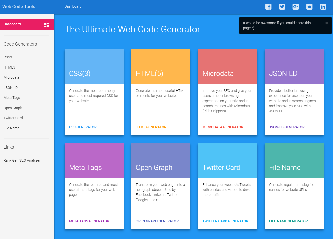This screenshot has height=239, width=333.
Task: Open the JSON-LD Generator
Action: pos(287,127)
